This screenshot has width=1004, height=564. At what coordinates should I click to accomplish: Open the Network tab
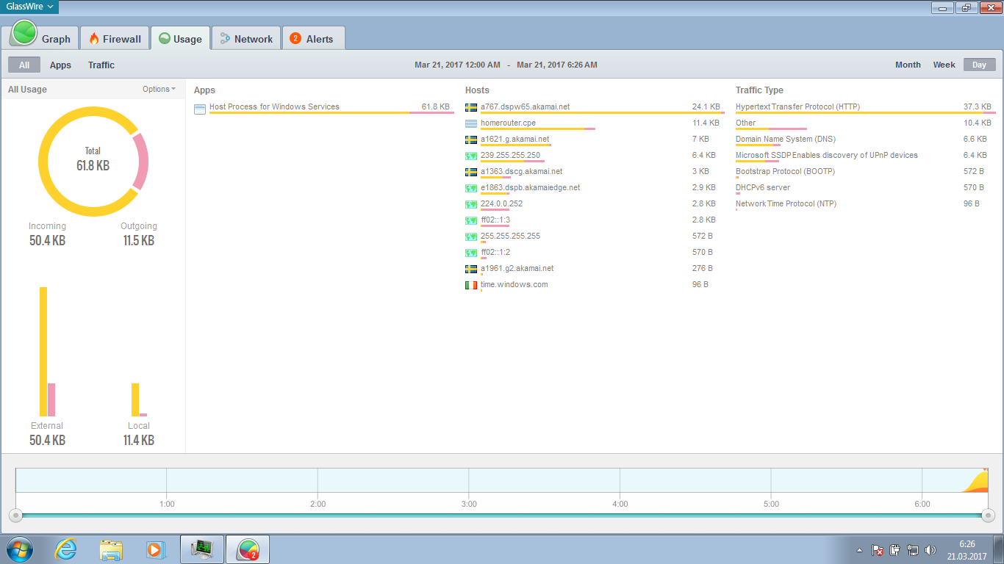click(x=245, y=39)
